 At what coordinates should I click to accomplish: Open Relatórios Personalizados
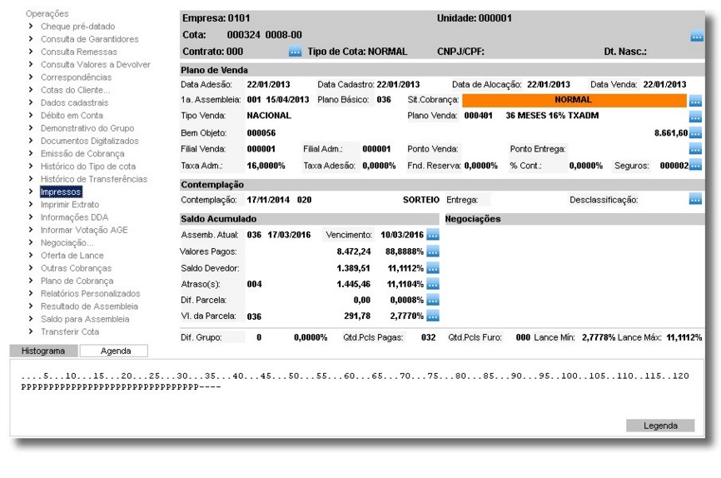(x=91, y=293)
